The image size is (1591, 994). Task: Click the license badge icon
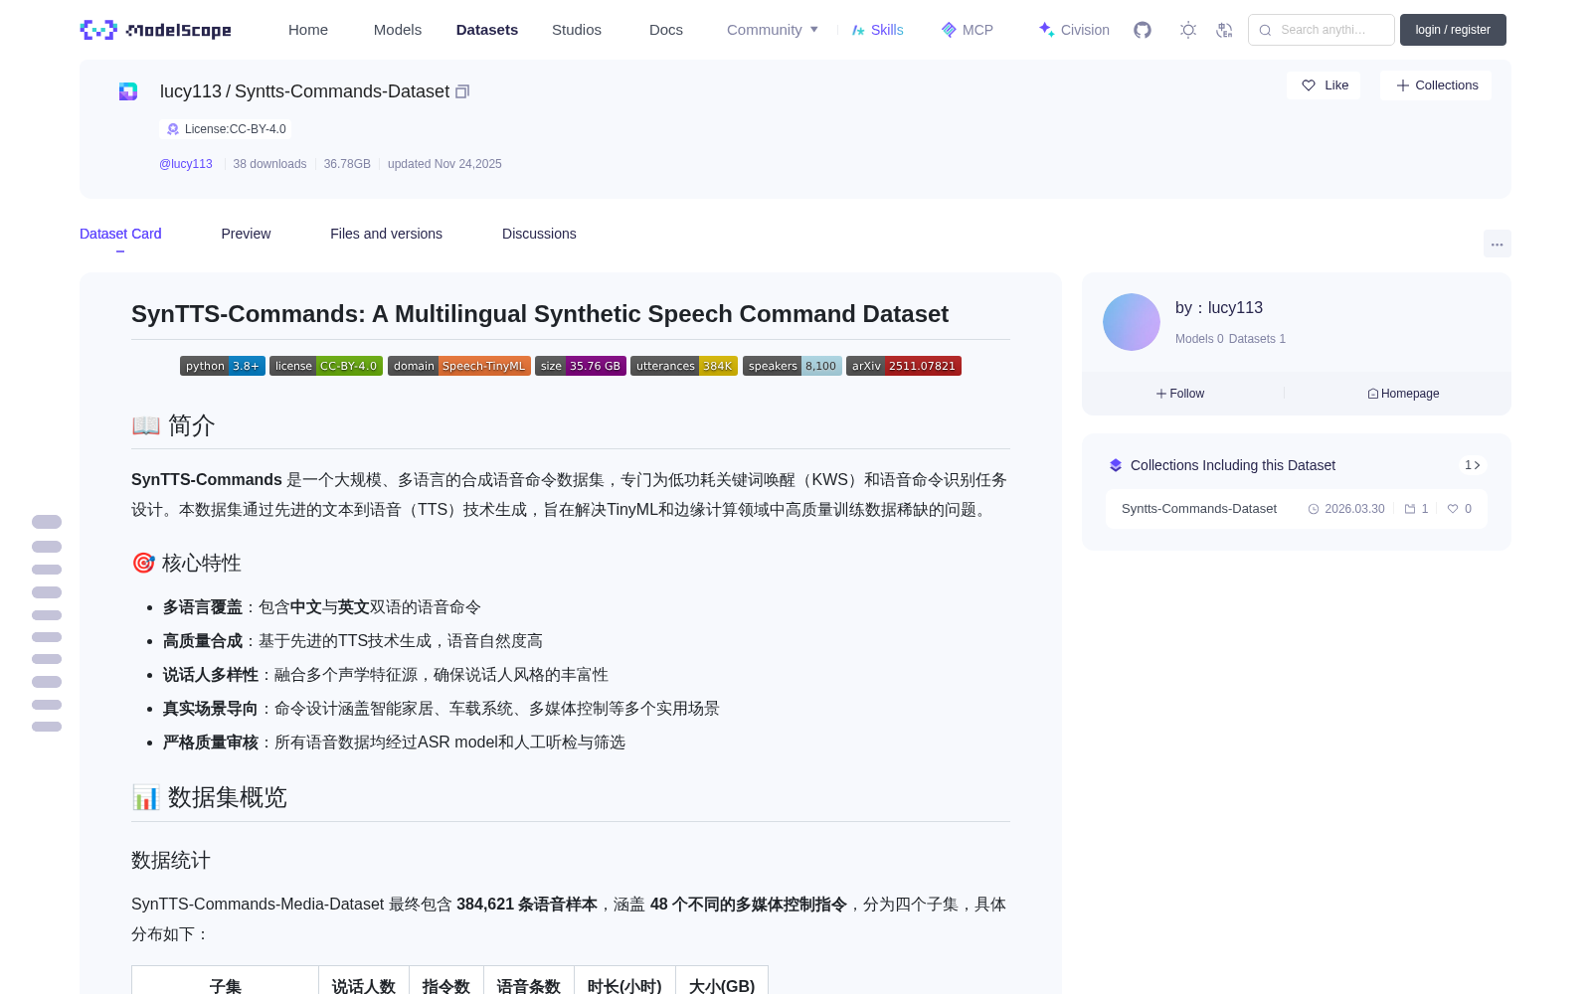[x=173, y=129]
